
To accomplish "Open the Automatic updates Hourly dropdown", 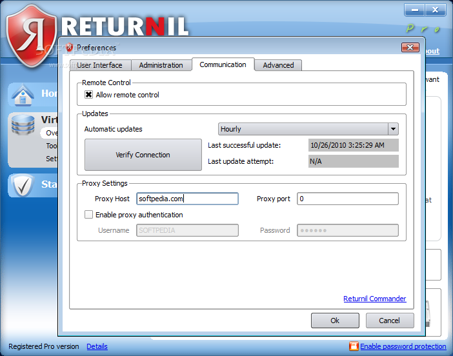I will pos(308,129).
